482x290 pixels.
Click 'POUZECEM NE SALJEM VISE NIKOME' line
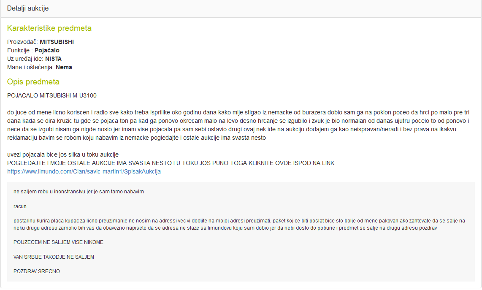coord(58,242)
